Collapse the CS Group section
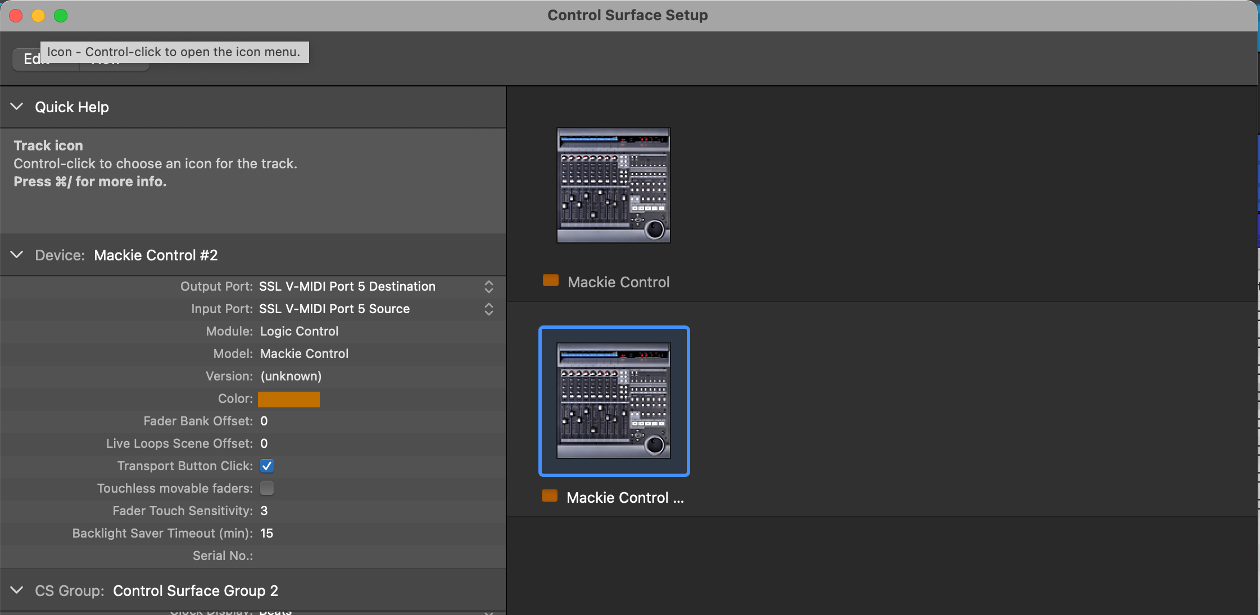This screenshot has width=1260, height=615. 17,590
